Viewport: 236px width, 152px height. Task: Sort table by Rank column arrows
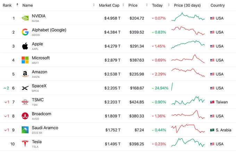click(x=17, y=5)
